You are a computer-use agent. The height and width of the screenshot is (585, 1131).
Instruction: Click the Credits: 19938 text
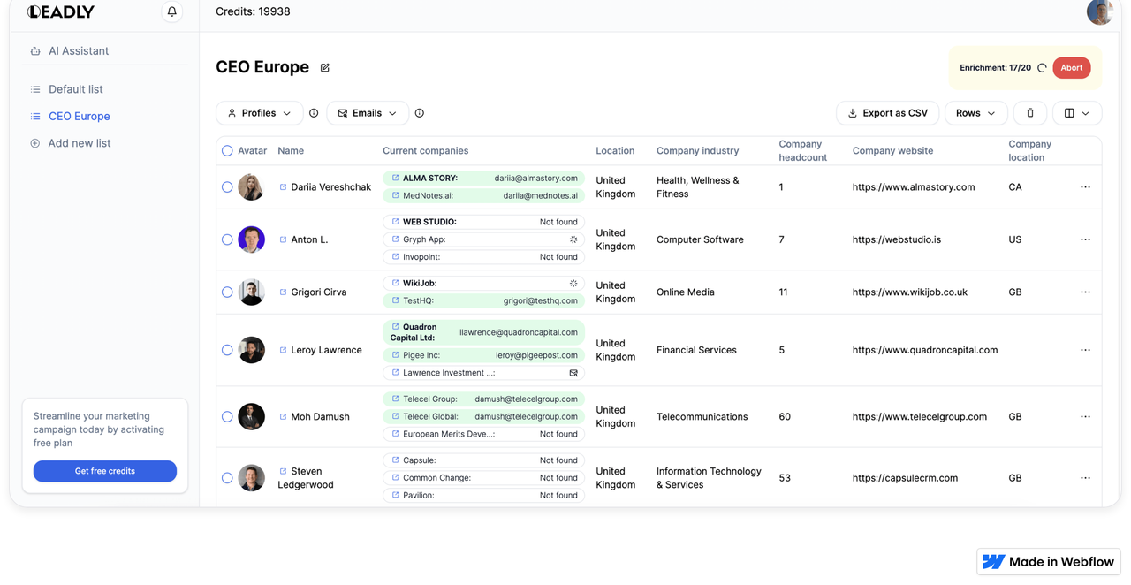coord(253,11)
